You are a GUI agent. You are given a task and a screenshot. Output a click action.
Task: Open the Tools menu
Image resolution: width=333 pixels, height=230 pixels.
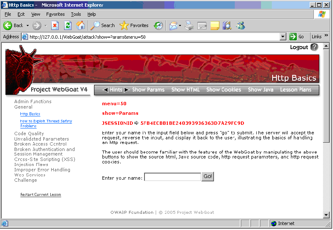76,14
